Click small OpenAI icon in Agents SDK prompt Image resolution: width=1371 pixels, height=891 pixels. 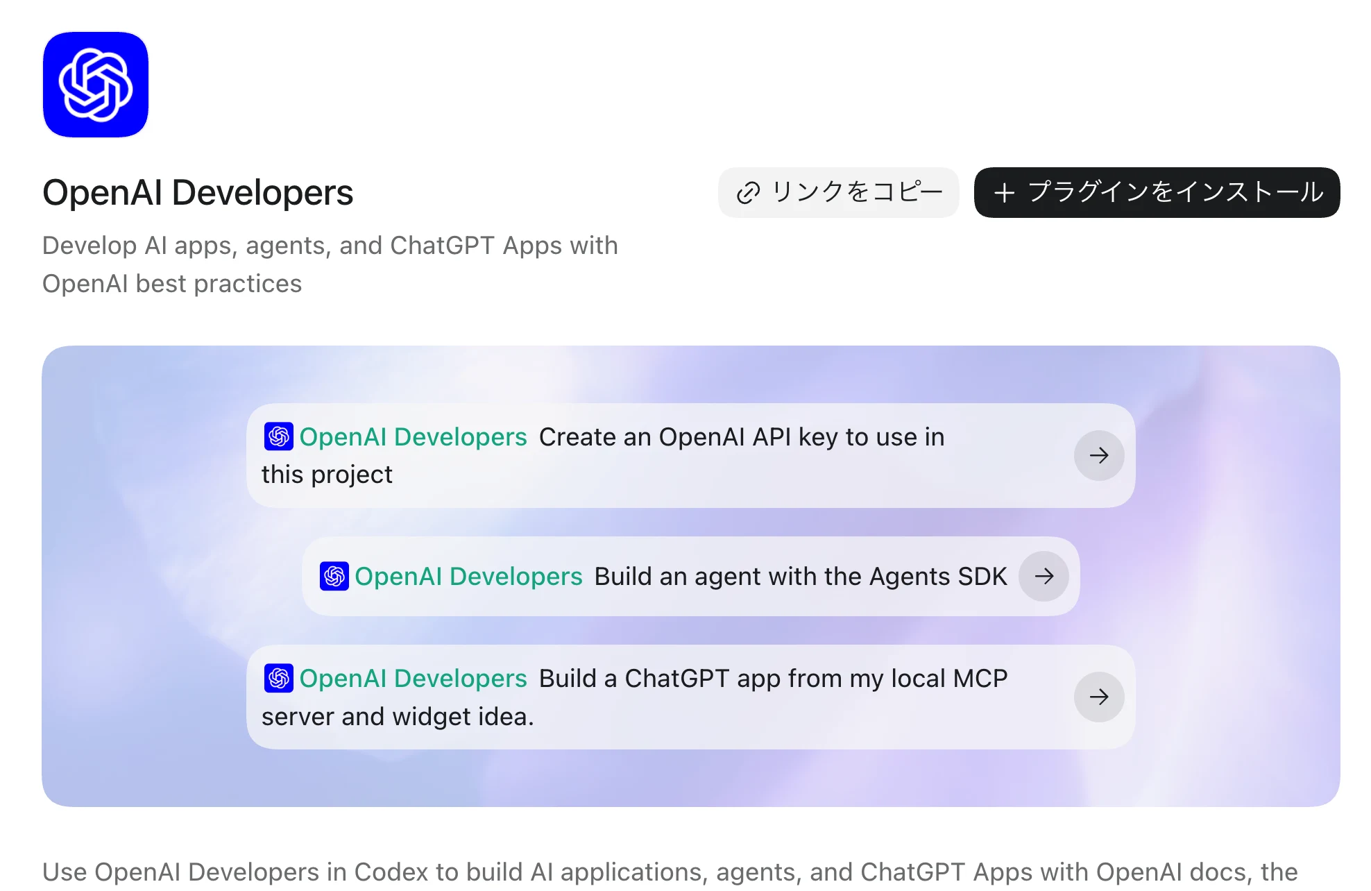pyautogui.click(x=334, y=576)
